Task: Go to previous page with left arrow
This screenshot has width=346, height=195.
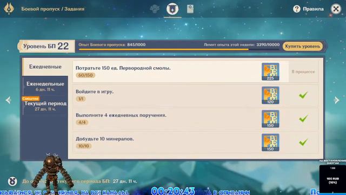Action: (9, 100)
